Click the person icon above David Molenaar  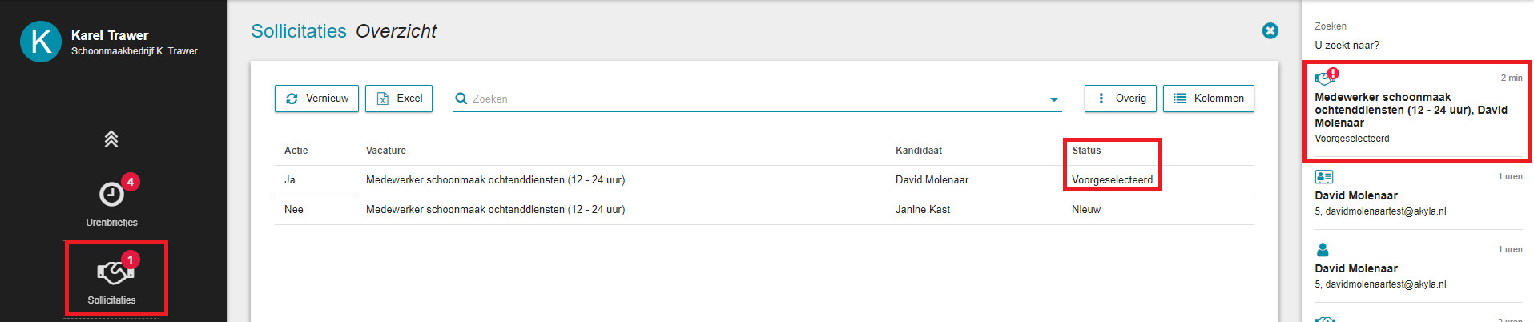tap(1323, 249)
